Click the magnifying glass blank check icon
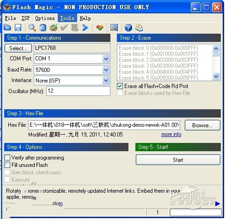This screenshot has height=219, width=225. click(x=32, y=28)
